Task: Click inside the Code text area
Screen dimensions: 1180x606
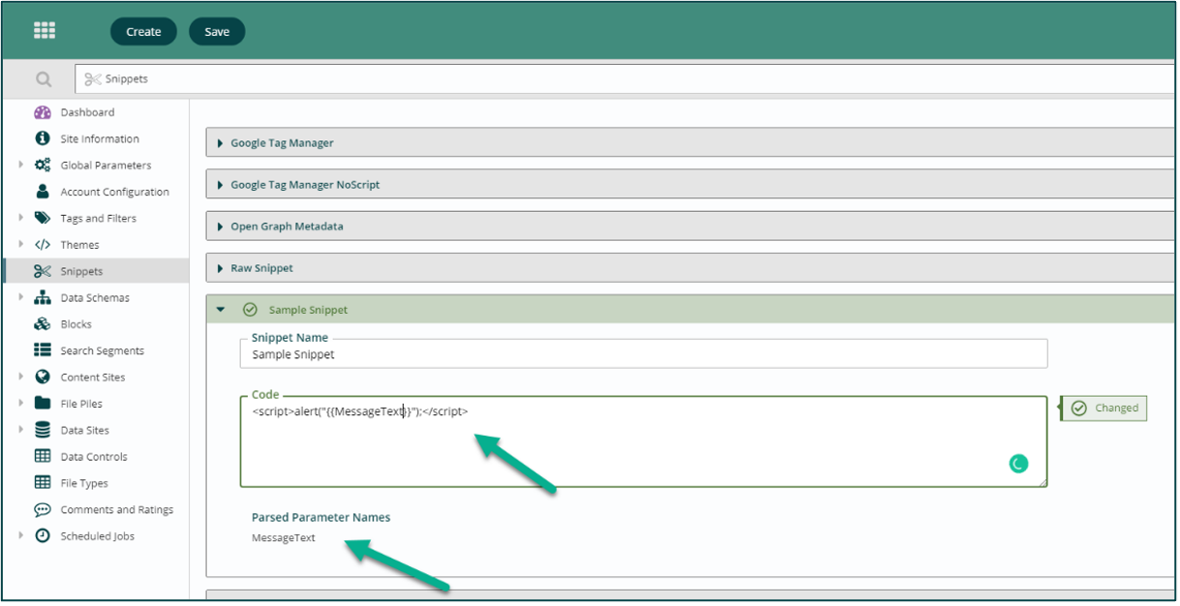Action: (x=644, y=440)
